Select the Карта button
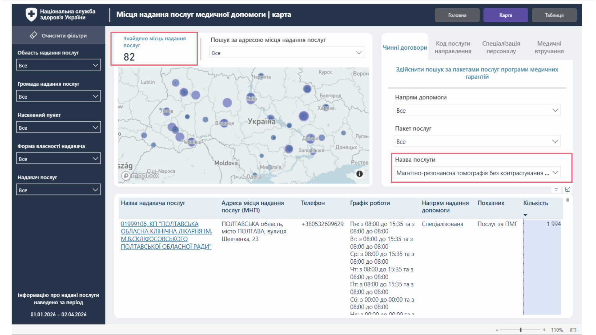 tap(506, 15)
